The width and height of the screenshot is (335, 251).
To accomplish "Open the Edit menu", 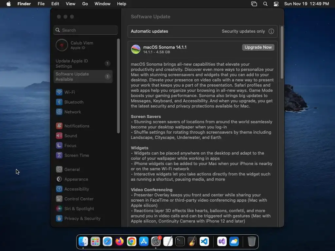I will [x=55, y=4].
